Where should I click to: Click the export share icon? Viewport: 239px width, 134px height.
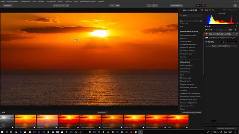[235, 6]
